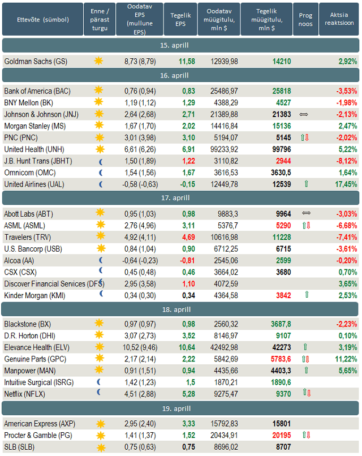Click up-down arrows in Procter & Gamble row
This screenshot has width=362, height=456.
306,435
